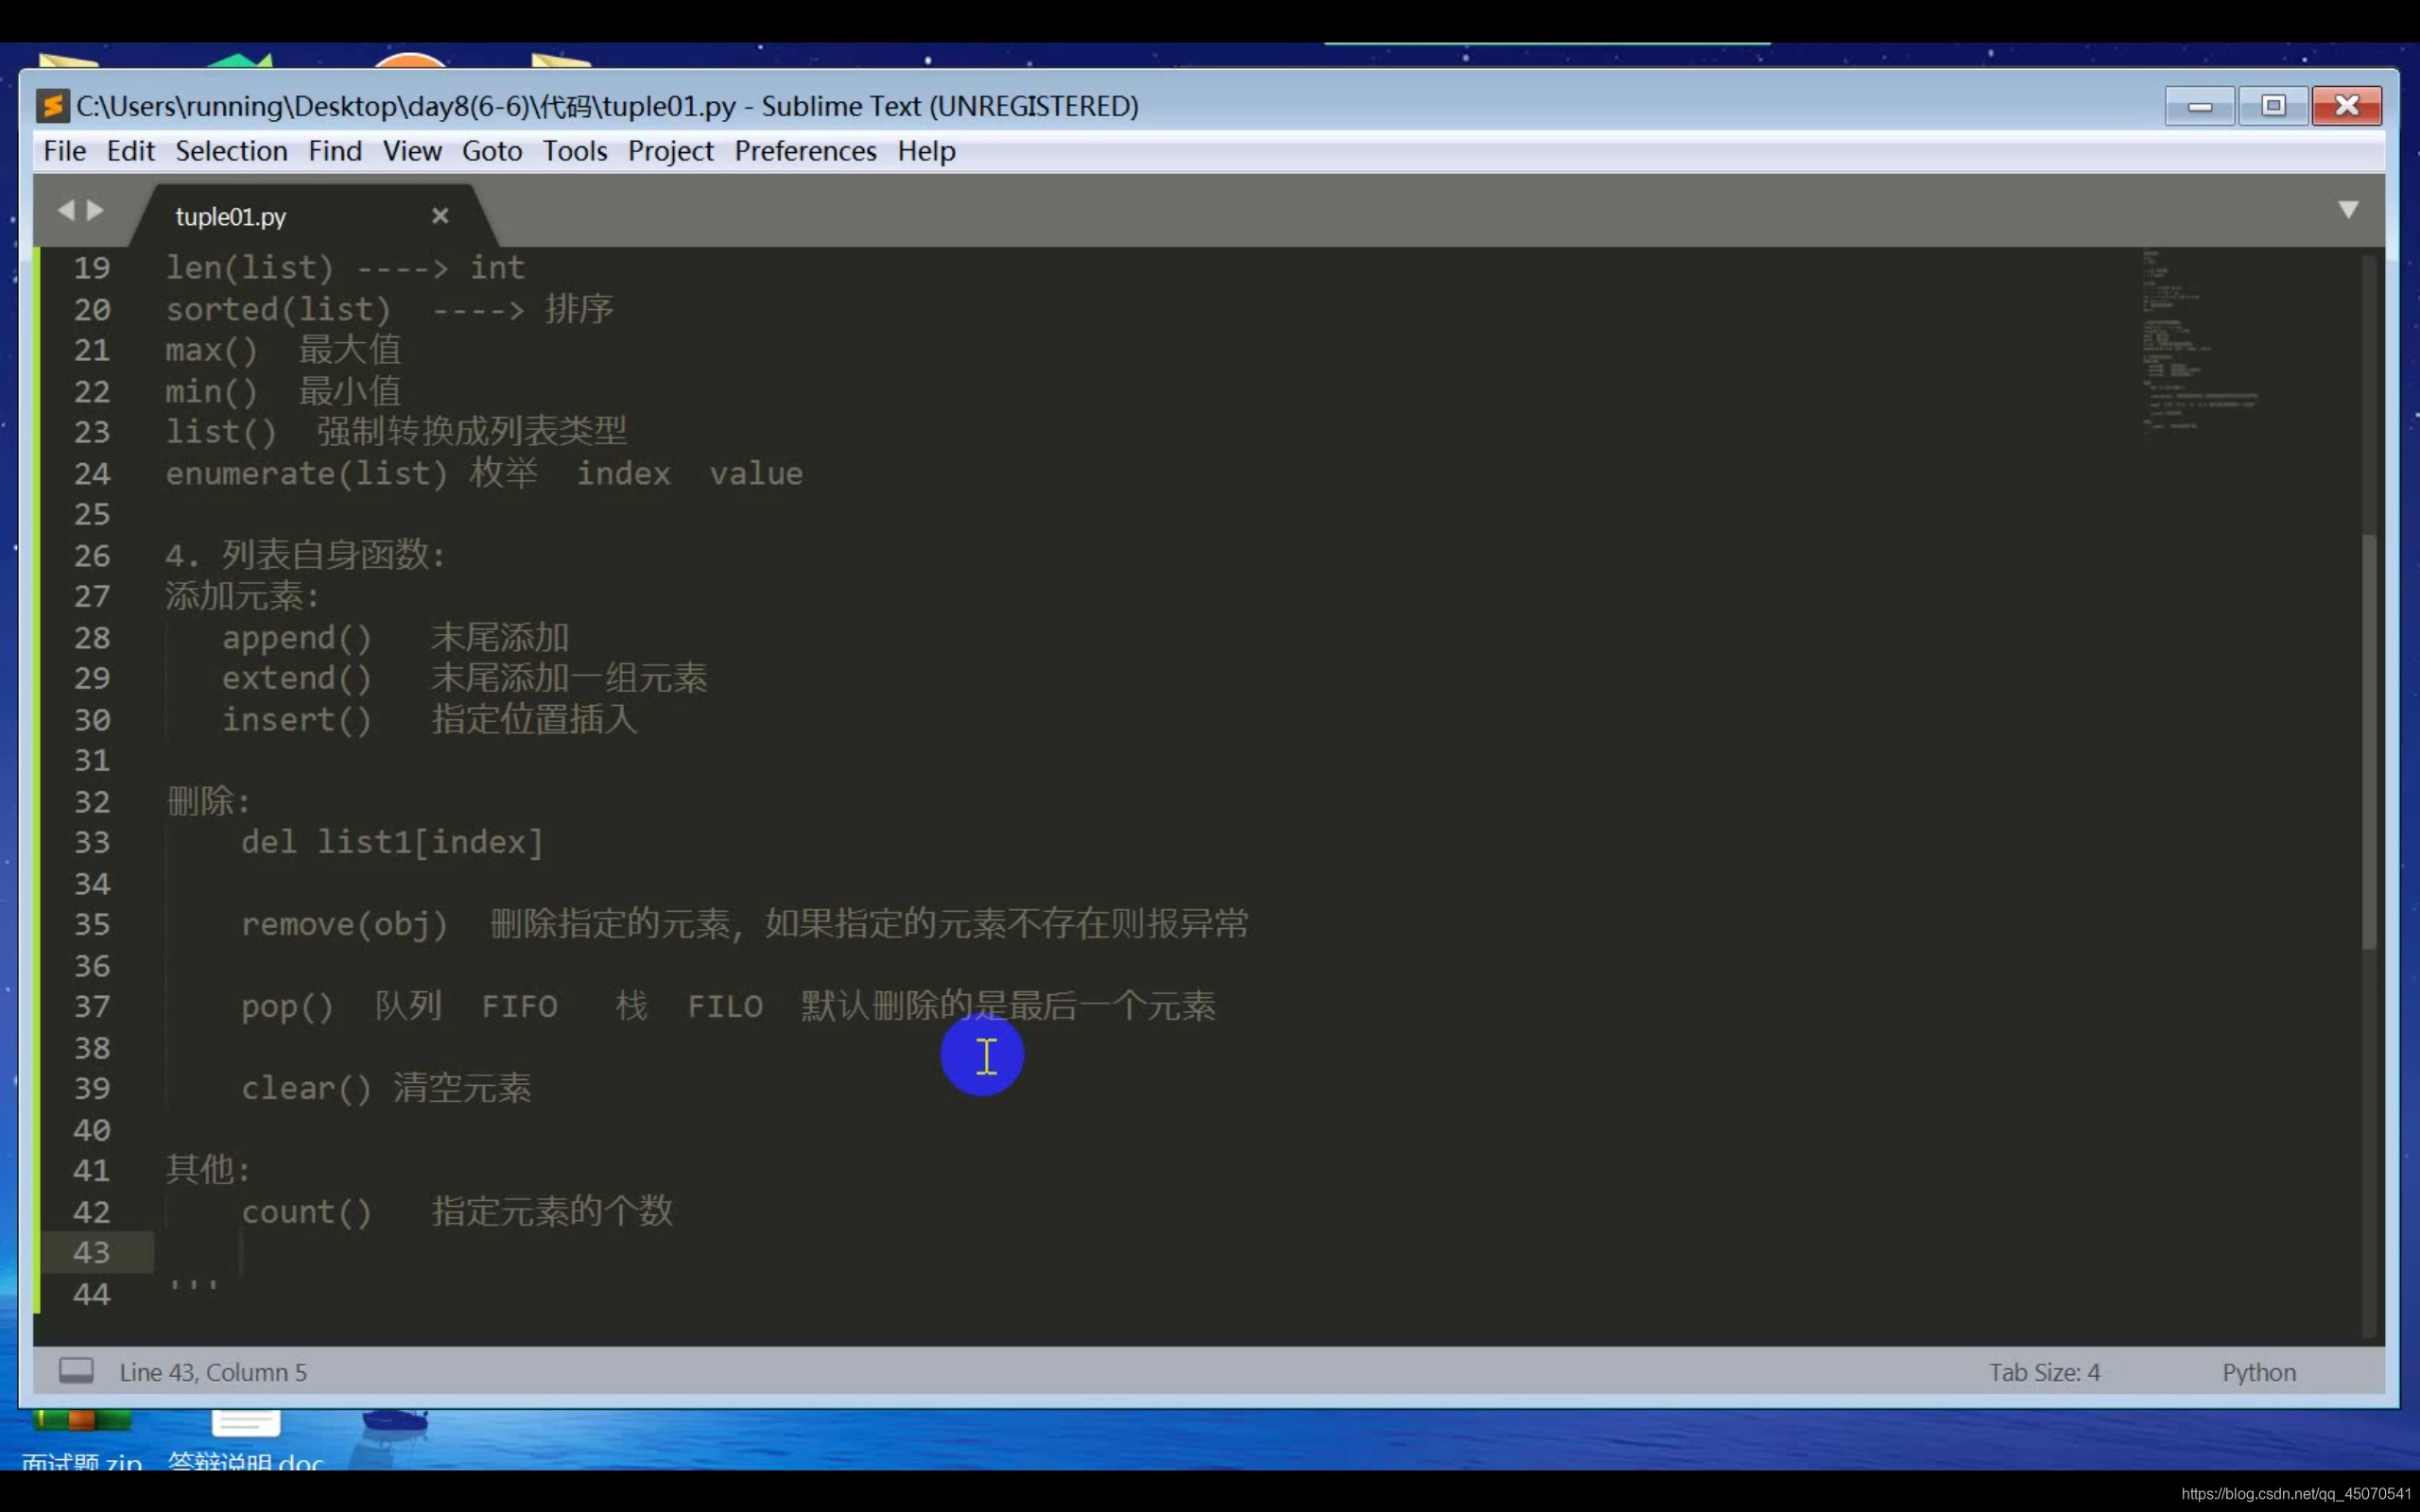
Task: Close the tuple01.py tab
Action: (440, 216)
